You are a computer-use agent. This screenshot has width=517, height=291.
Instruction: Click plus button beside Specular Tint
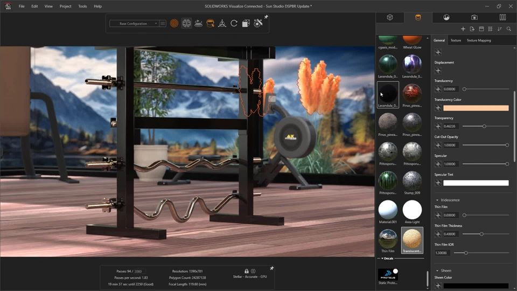[x=438, y=183]
